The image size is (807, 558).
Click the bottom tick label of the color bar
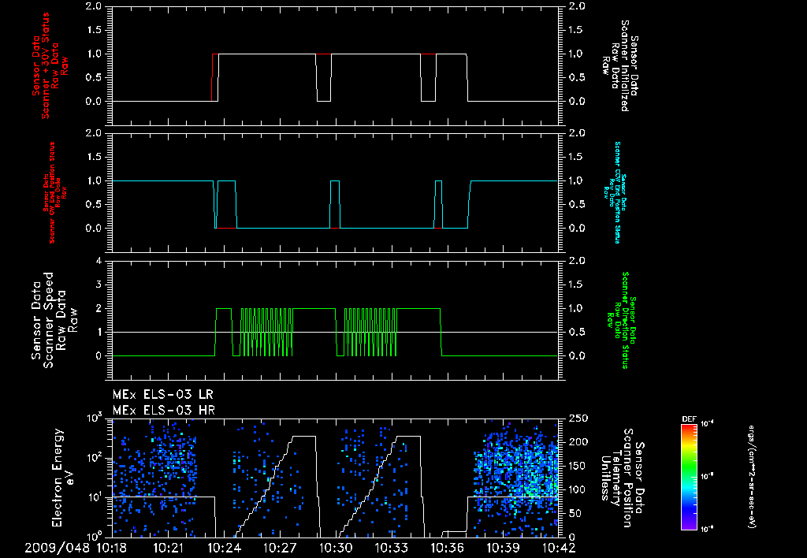click(708, 528)
